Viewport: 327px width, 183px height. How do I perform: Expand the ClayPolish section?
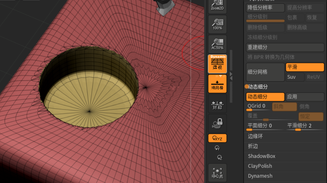pos(260,166)
